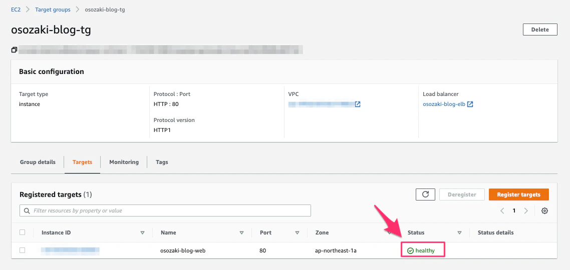The image size is (570, 270).
Task: Open osozaki-blog-elb external link icon
Action: click(470, 104)
